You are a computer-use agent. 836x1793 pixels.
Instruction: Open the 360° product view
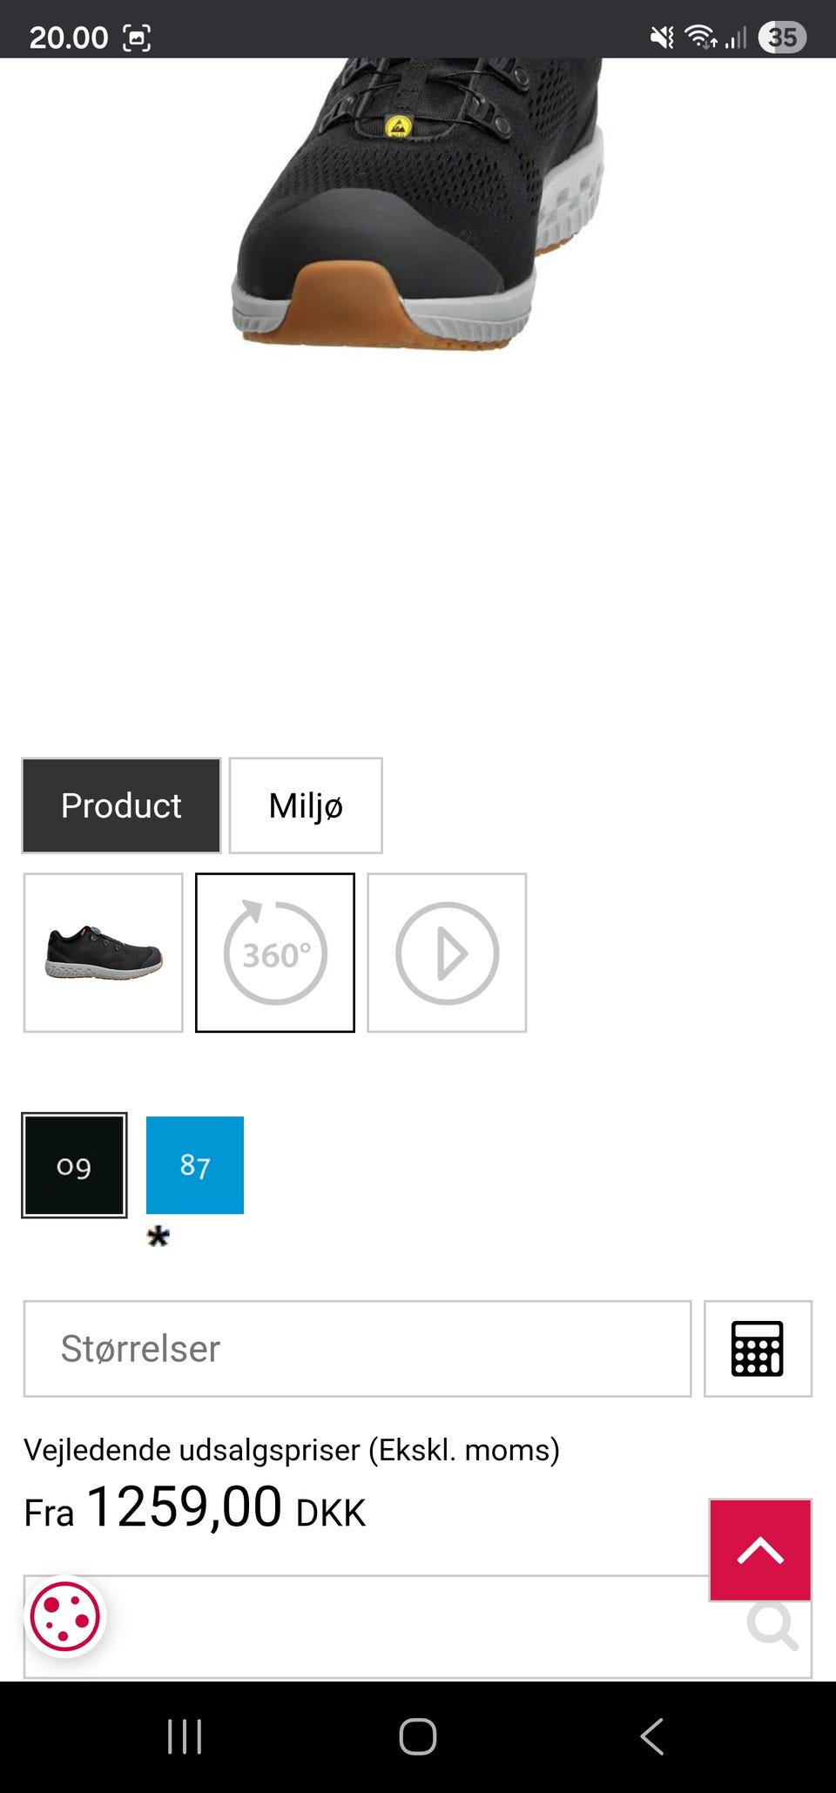(x=274, y=953)
